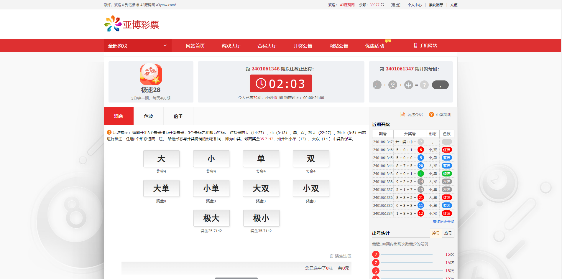562x279 pixels.
Task: Click the 极速28 game icon
Action: (151, 75)
